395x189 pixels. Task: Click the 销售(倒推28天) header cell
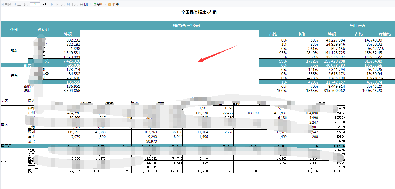click(186, 26)
